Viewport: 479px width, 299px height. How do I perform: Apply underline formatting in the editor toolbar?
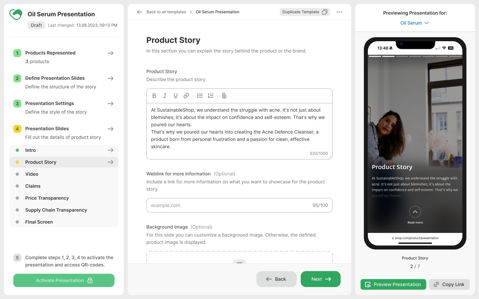176,96
